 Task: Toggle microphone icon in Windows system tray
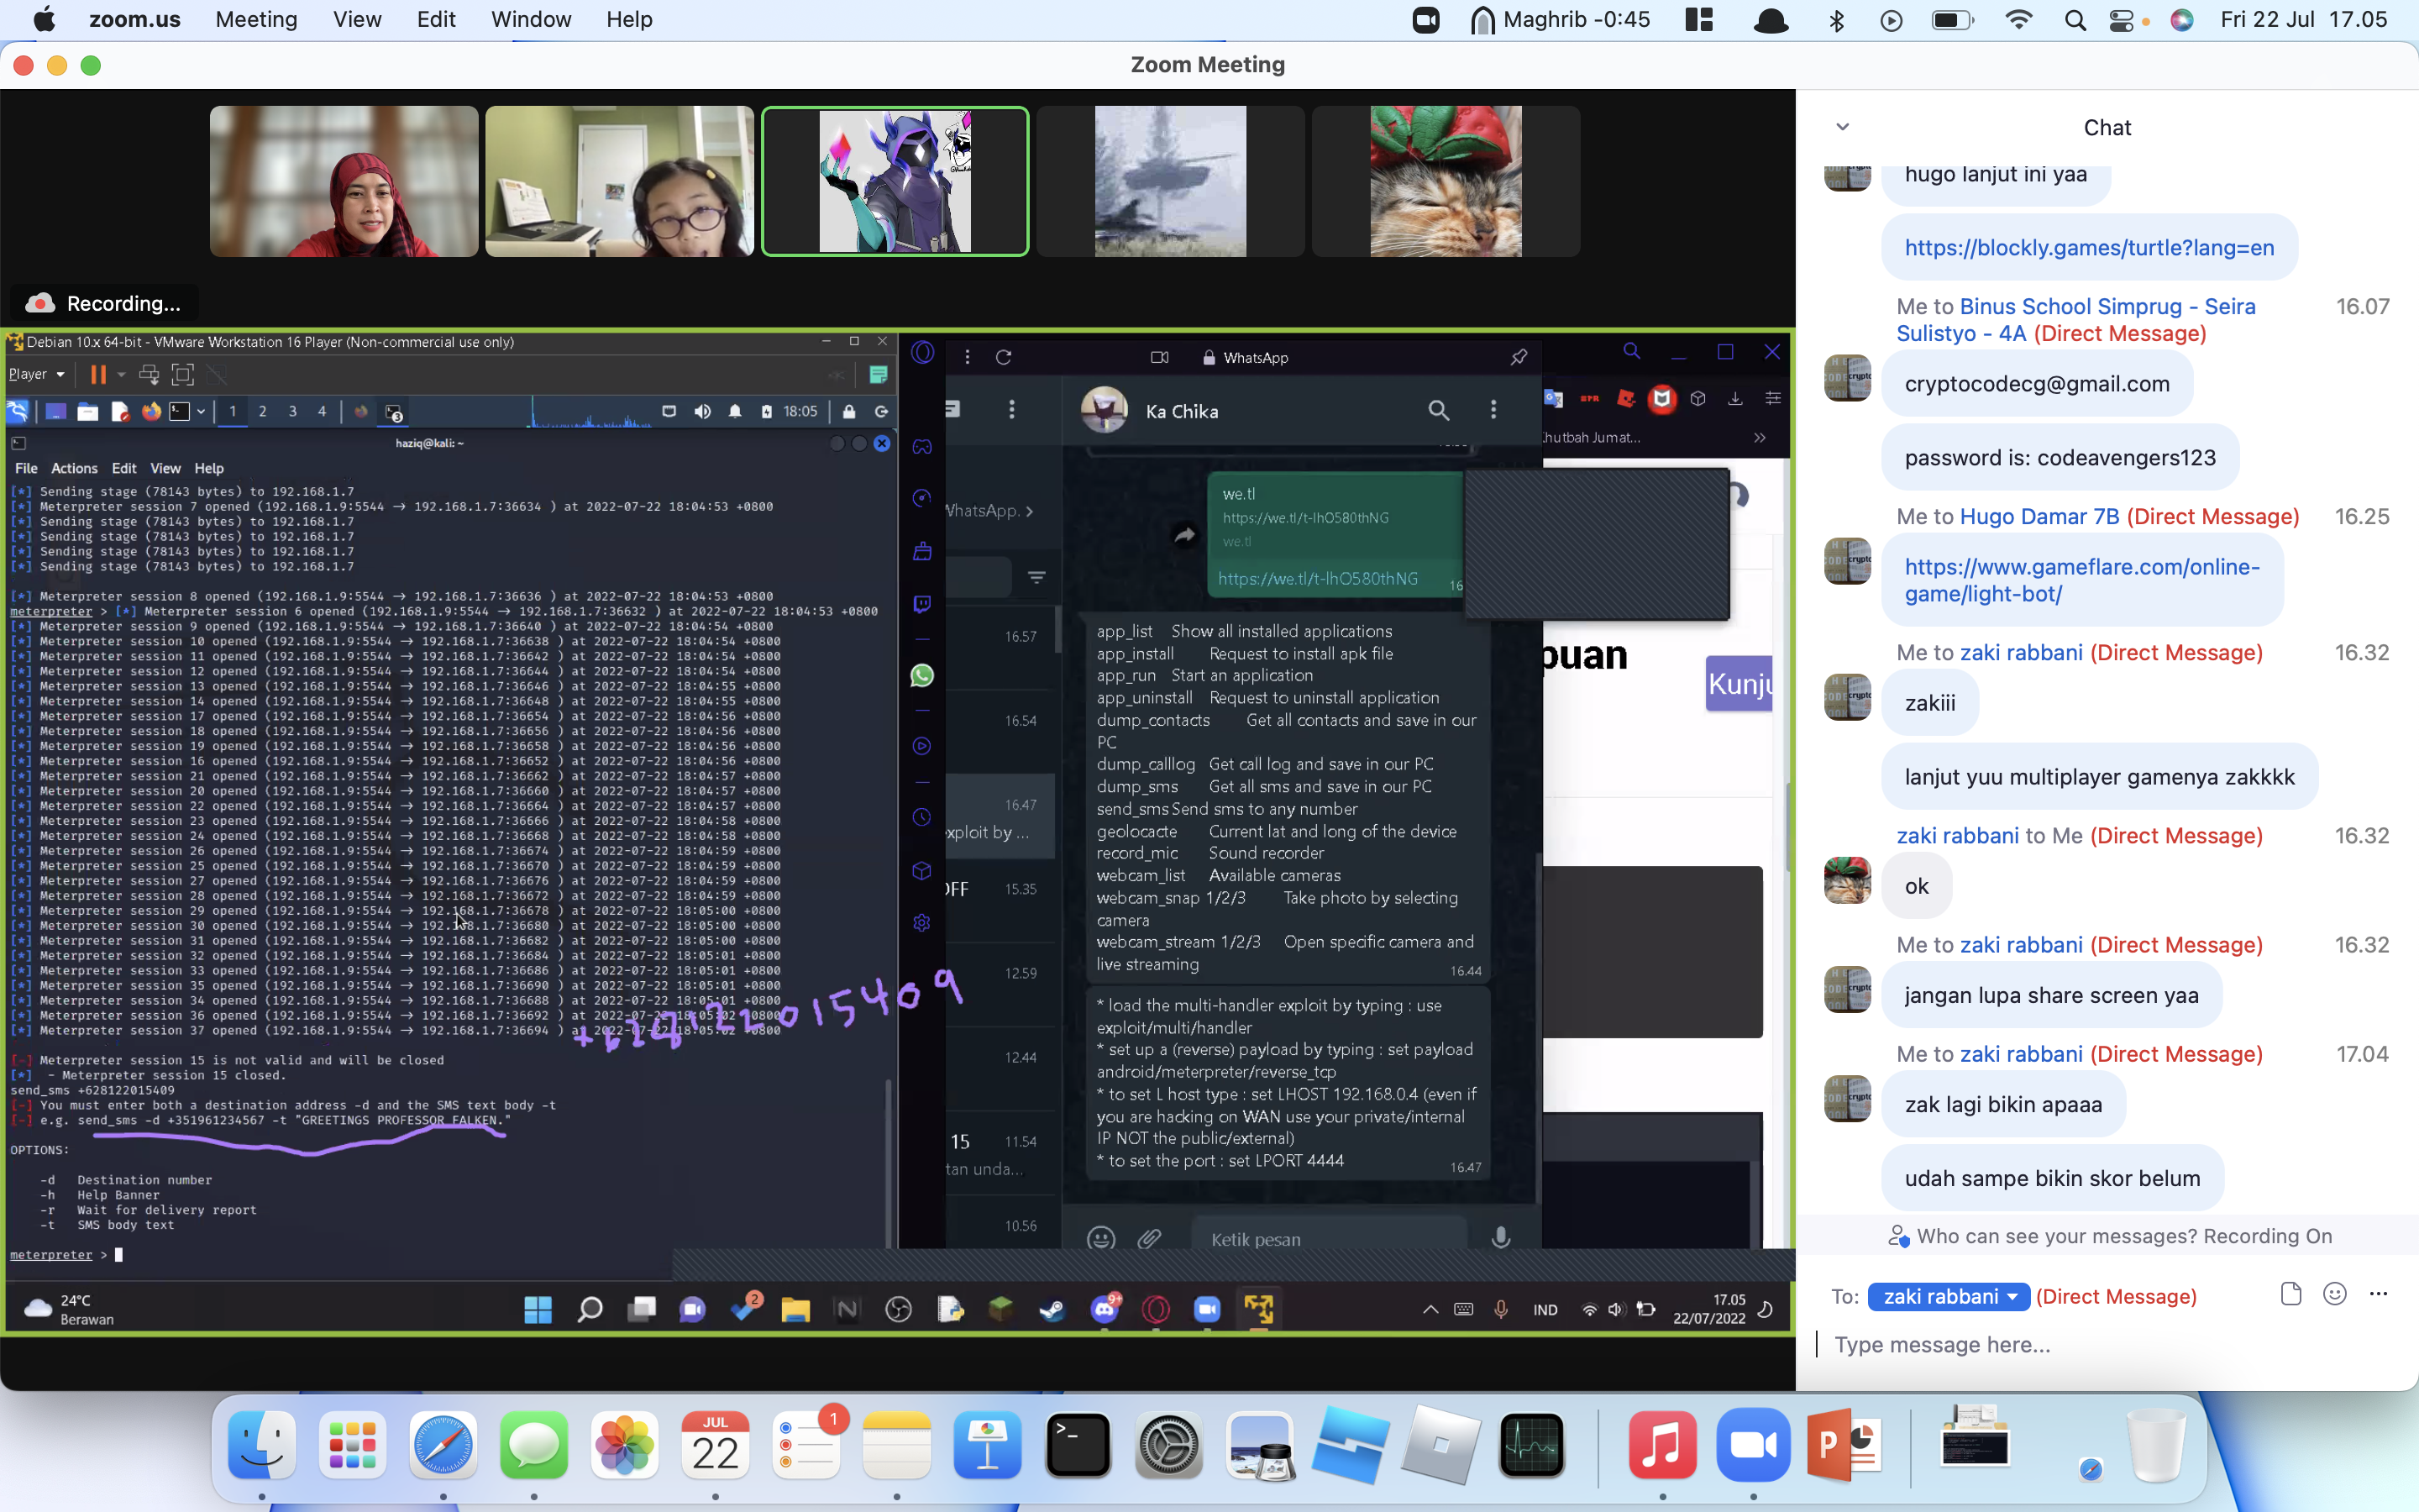pos(1500,1309)
